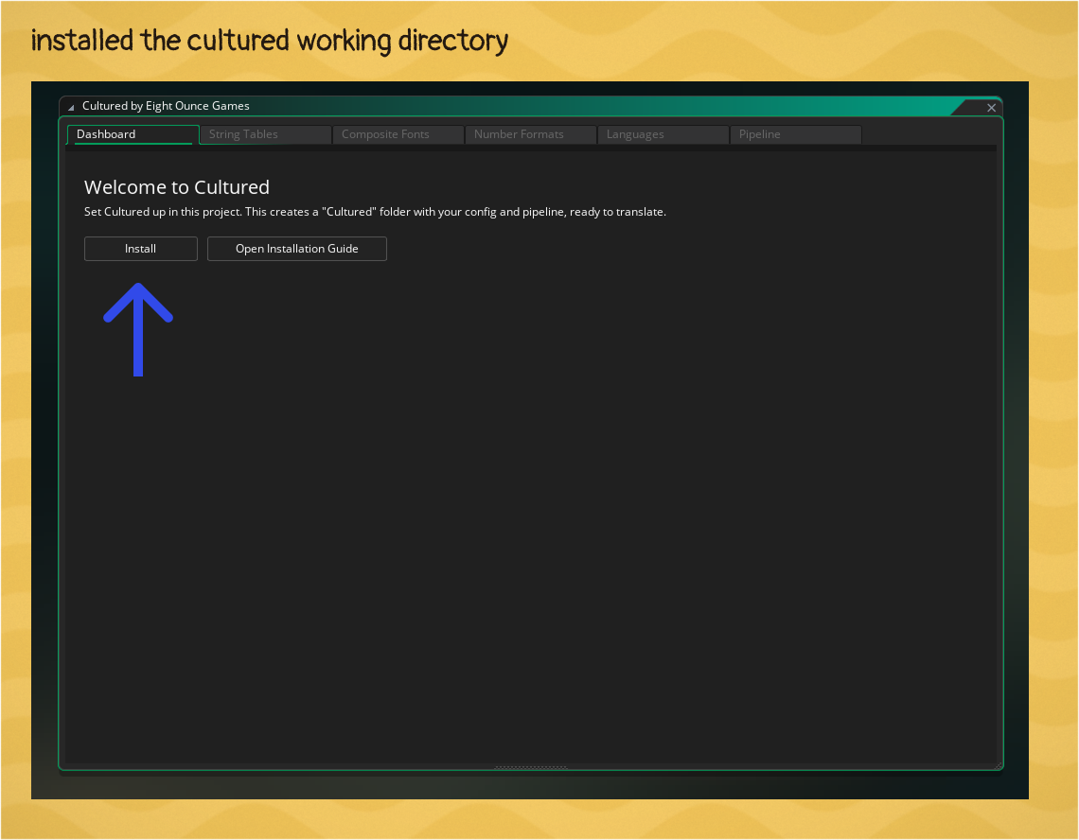Close the Cultured window
Image resolution: width=1079 pixels, height=840 pixels.
pyautogui.click(x=992, y=107)
